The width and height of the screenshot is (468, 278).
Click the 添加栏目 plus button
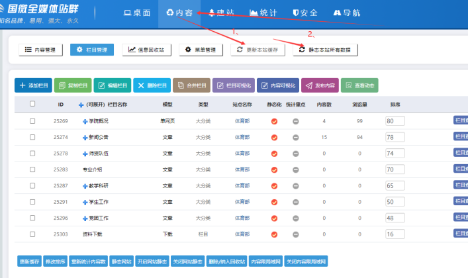(x=32, y=85)
